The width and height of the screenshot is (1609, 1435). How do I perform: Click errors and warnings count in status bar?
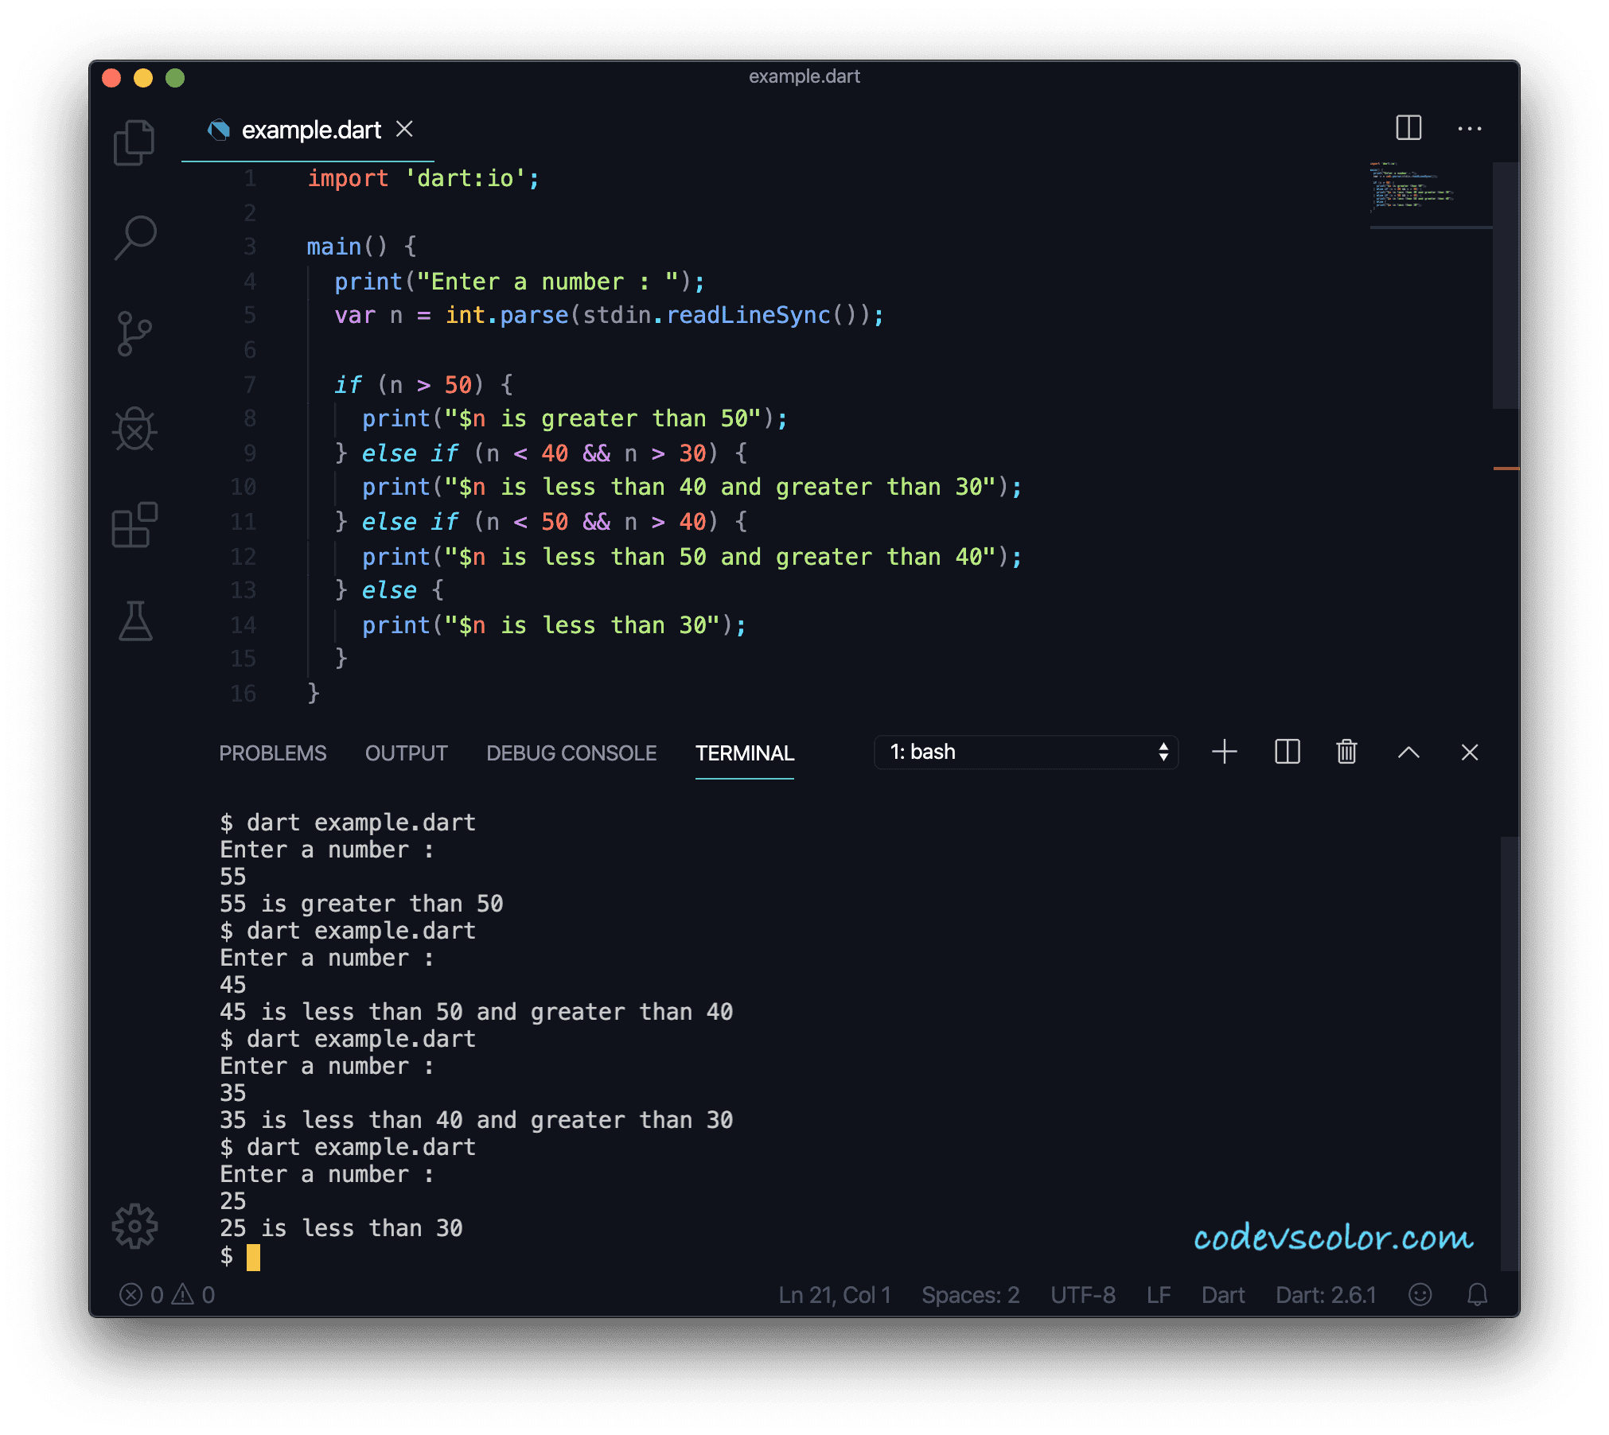pos(167,1295)
